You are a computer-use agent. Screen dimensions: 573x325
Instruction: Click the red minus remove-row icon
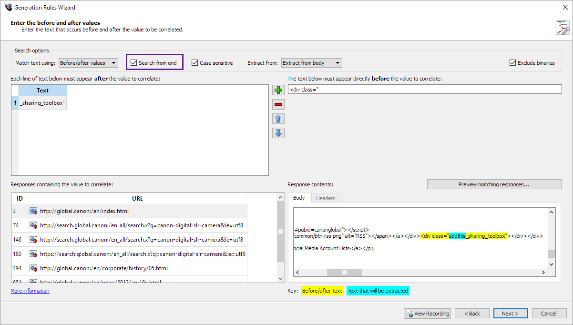tap(278, 104)
